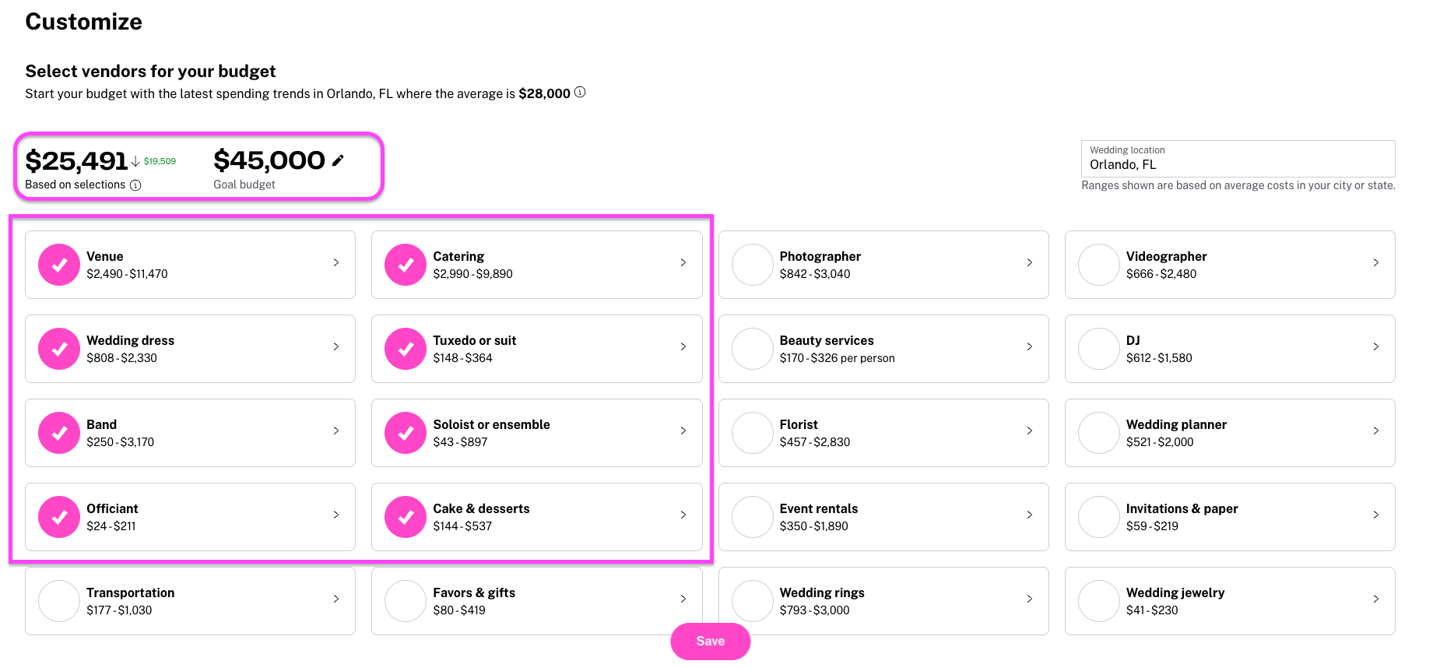This screenshot has width=1440, height=668.
Task: Enable the Videographer vendor circle
Action: [1099, 265]
